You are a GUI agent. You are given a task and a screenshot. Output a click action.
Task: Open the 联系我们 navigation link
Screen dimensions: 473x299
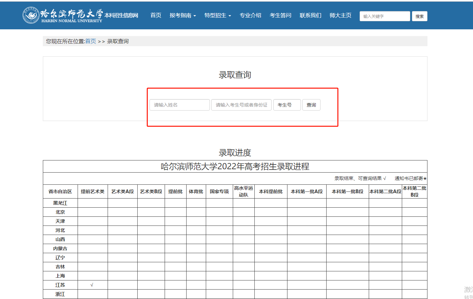click(x=310, y=16)
